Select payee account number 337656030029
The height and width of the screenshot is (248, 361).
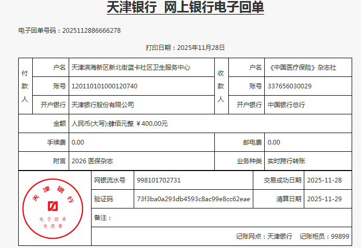[x=289, y=86]
